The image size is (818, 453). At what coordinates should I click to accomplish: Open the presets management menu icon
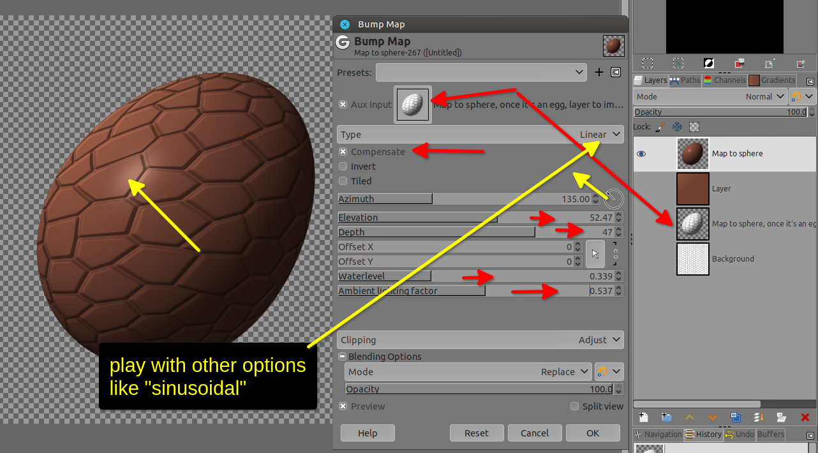click(616, 72)
